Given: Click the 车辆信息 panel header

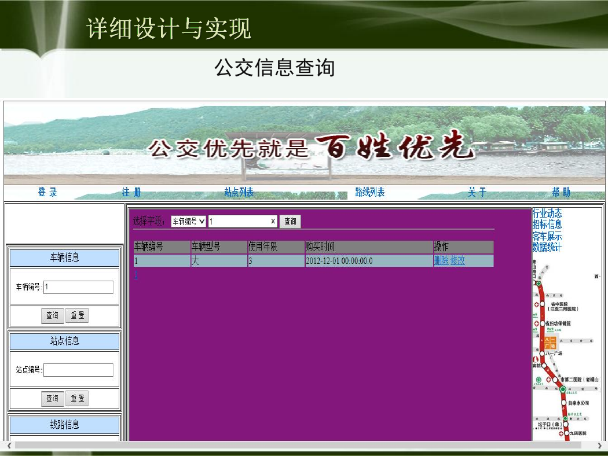Looking at the screenshot, I should (64, 258).
